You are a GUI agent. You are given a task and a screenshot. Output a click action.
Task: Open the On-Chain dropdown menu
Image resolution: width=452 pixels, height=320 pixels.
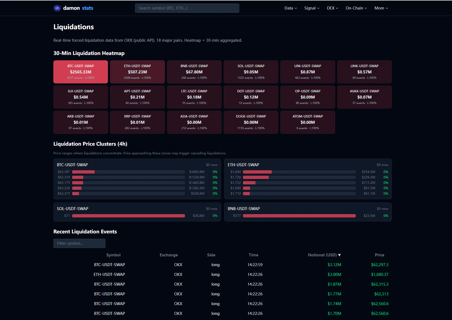(x=356, y=8)
